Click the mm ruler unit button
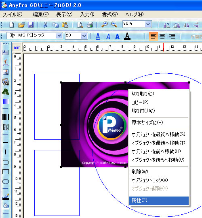202x218 pixels. tap(17, 47)
